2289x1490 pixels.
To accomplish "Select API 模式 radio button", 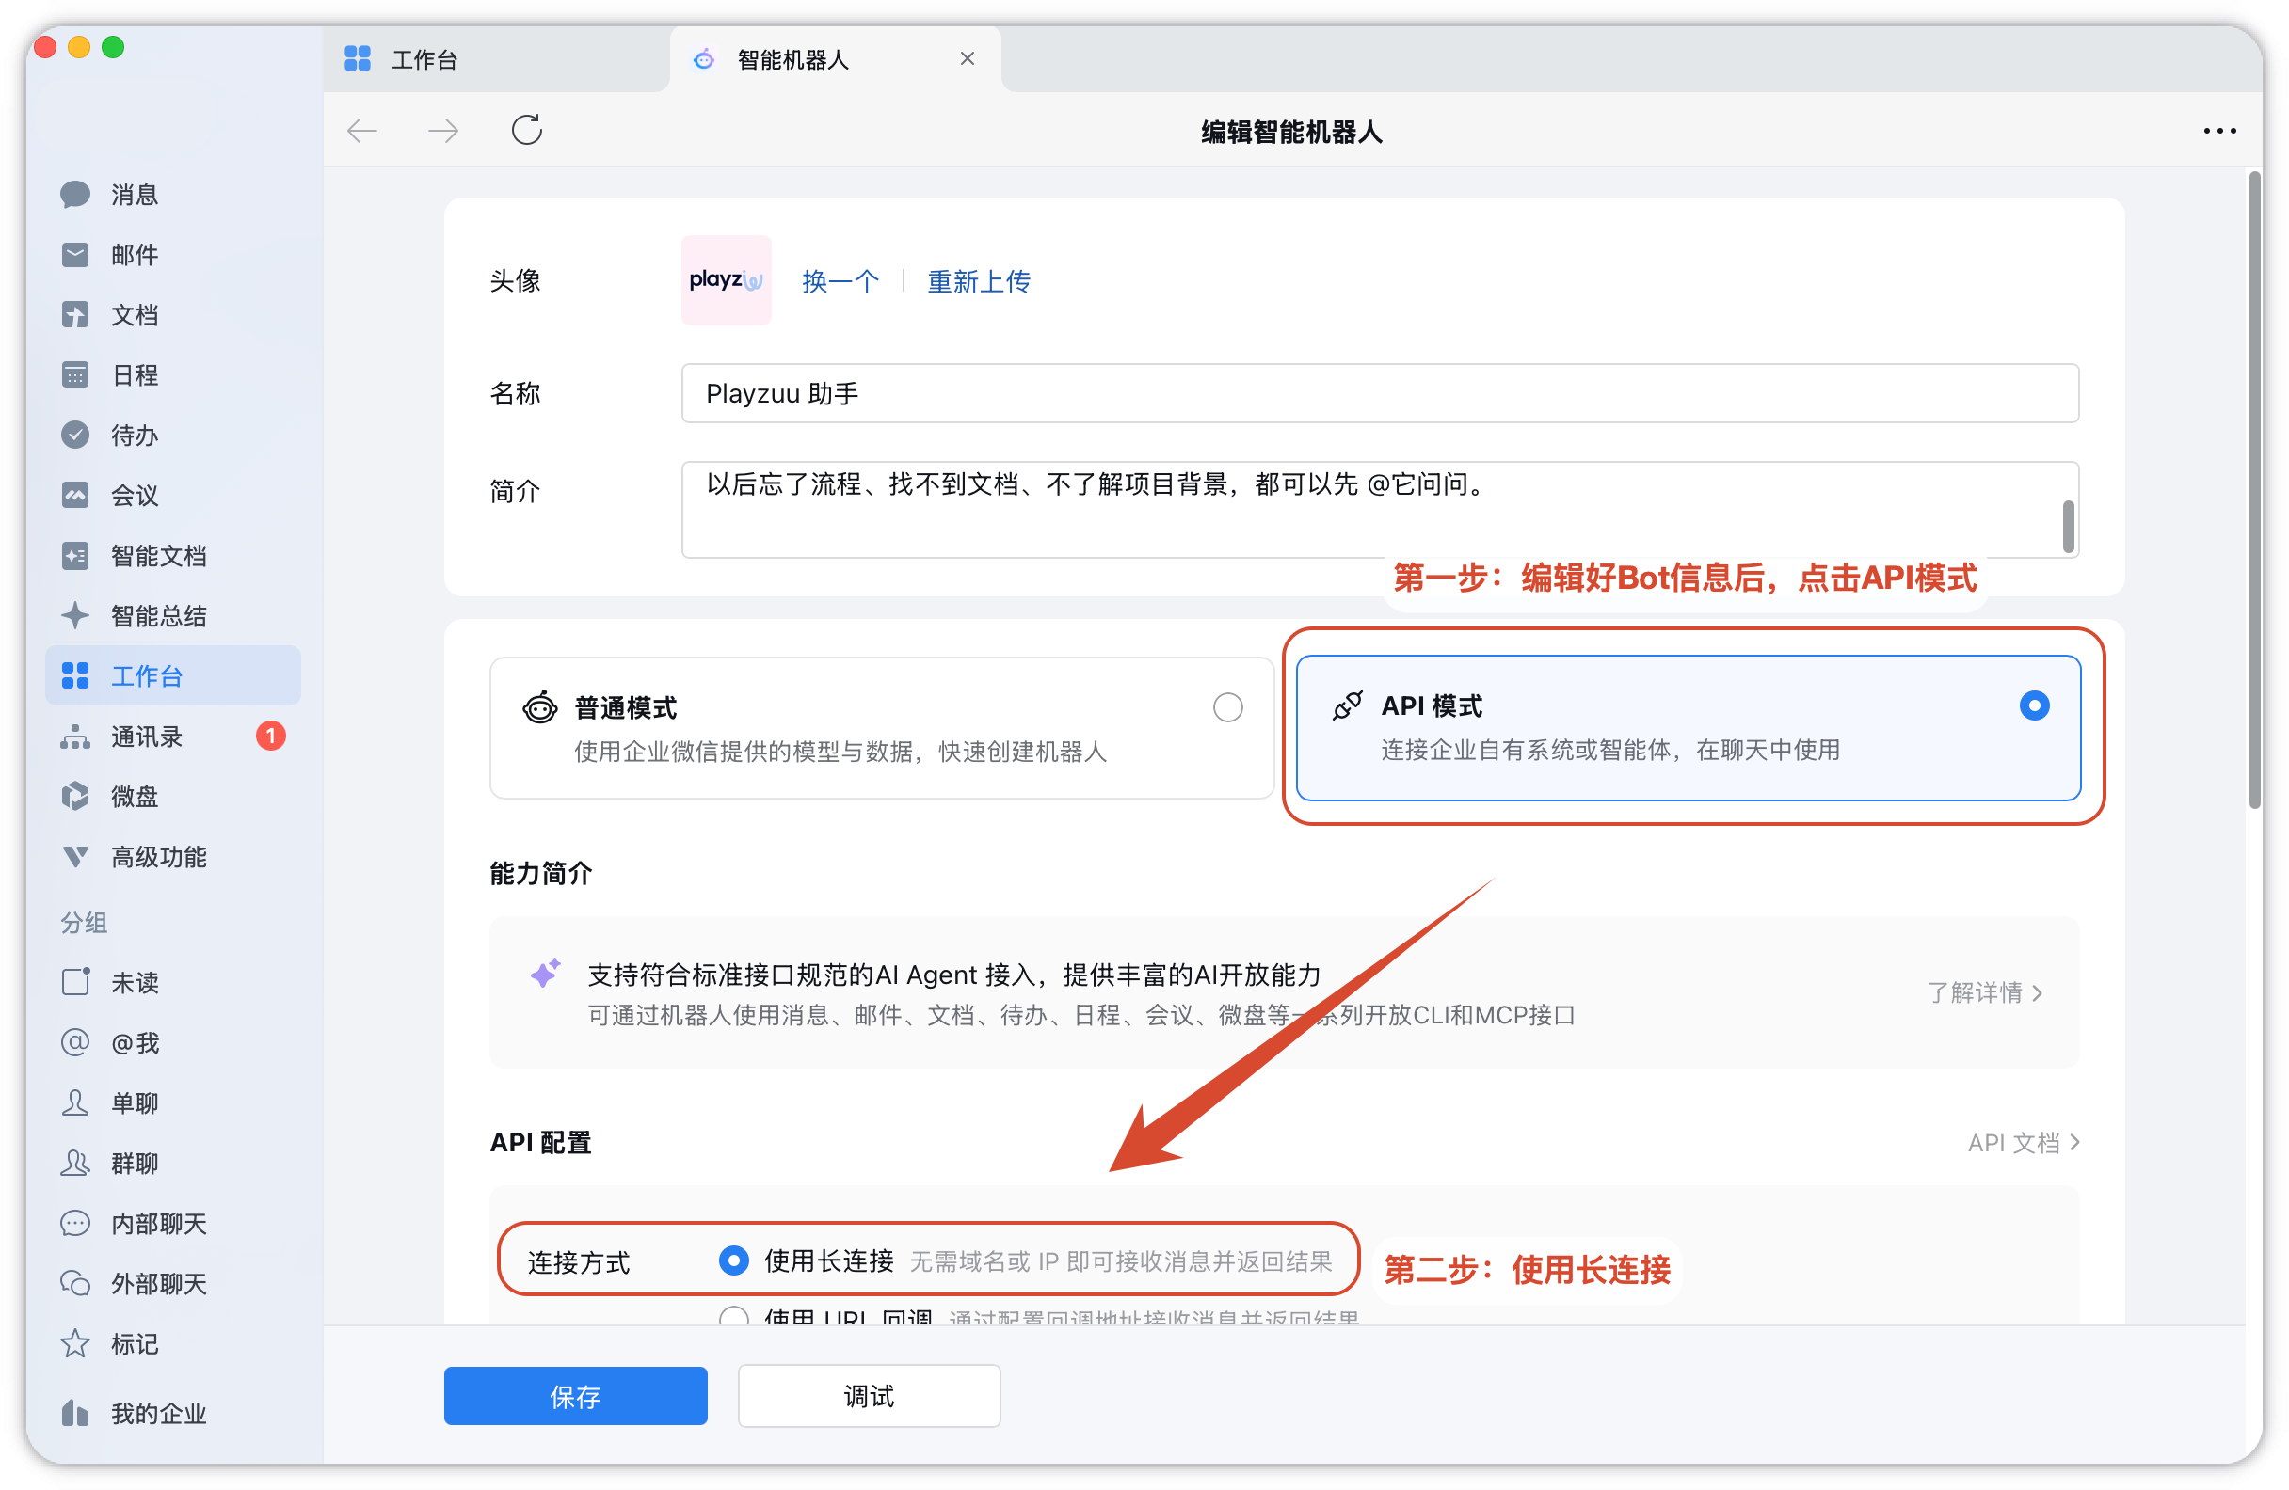I will (x=2034, y=705).
